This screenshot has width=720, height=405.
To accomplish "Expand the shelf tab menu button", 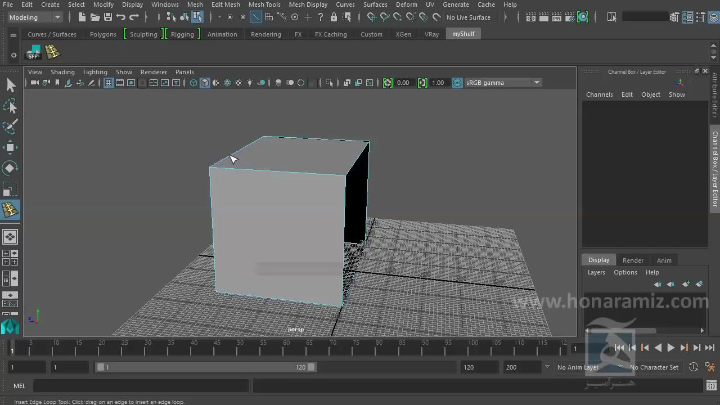I will (x=13, y=35).
